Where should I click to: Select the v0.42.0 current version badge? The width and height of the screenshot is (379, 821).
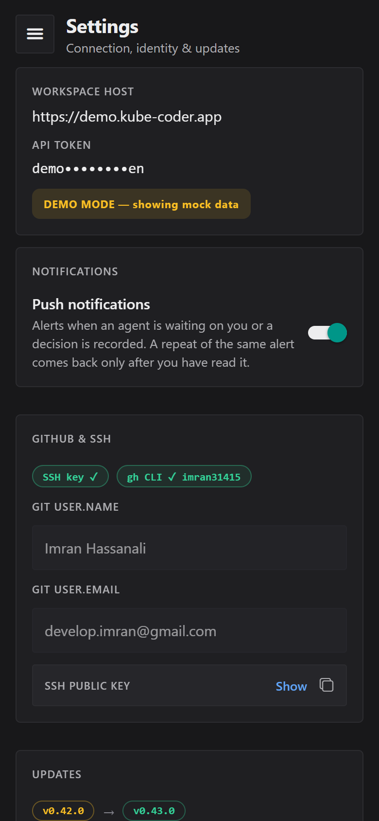tap(63, 811)
